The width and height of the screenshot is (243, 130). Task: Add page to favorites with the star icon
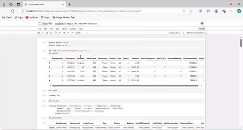point(191,11)
